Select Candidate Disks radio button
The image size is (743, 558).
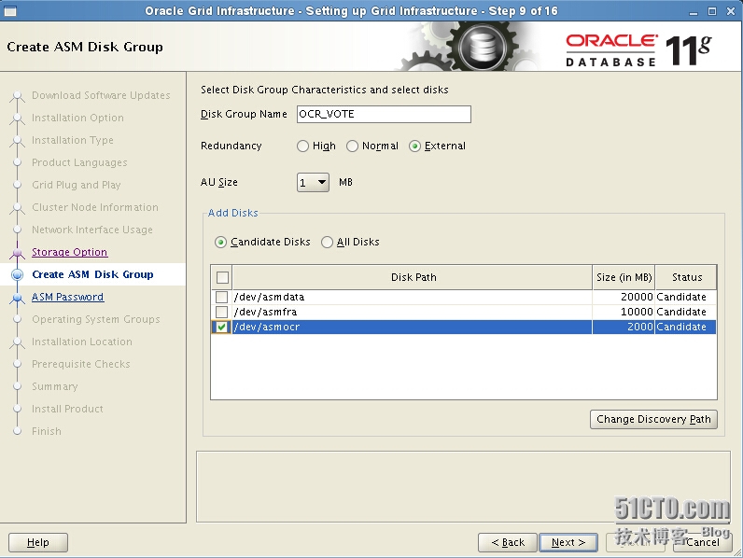point(220,242)
